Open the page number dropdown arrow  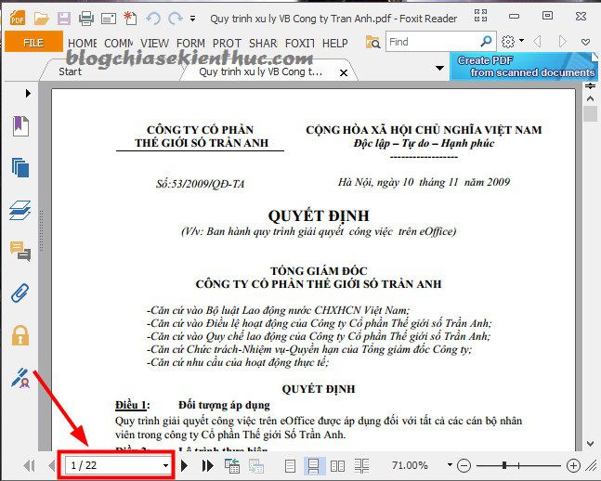(x=165, y=465)
